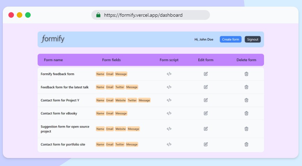302x166 pixels.
Task: Click the formify logo
Action: pyautogui.click(x=53, y=39)
